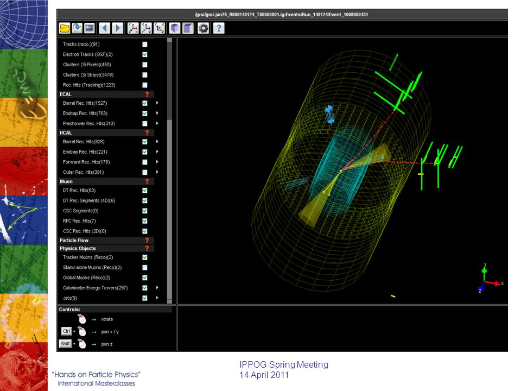Toggle ECAL Barrel Rec. Hits(1527) checkbox

pyautogui.click(x=145, y=103)
